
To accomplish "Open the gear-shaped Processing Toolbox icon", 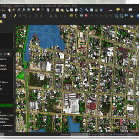I will click(x=101, y=10).
